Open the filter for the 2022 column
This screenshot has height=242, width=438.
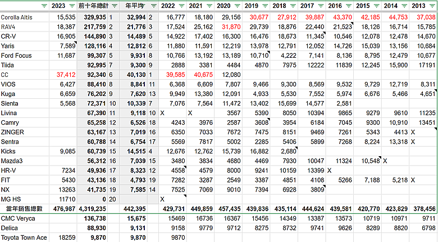181,6
